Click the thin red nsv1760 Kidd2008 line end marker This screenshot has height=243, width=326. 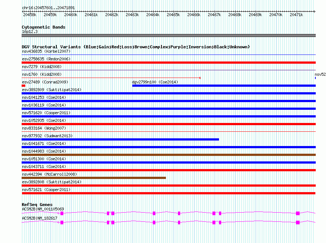coord(200,78)
